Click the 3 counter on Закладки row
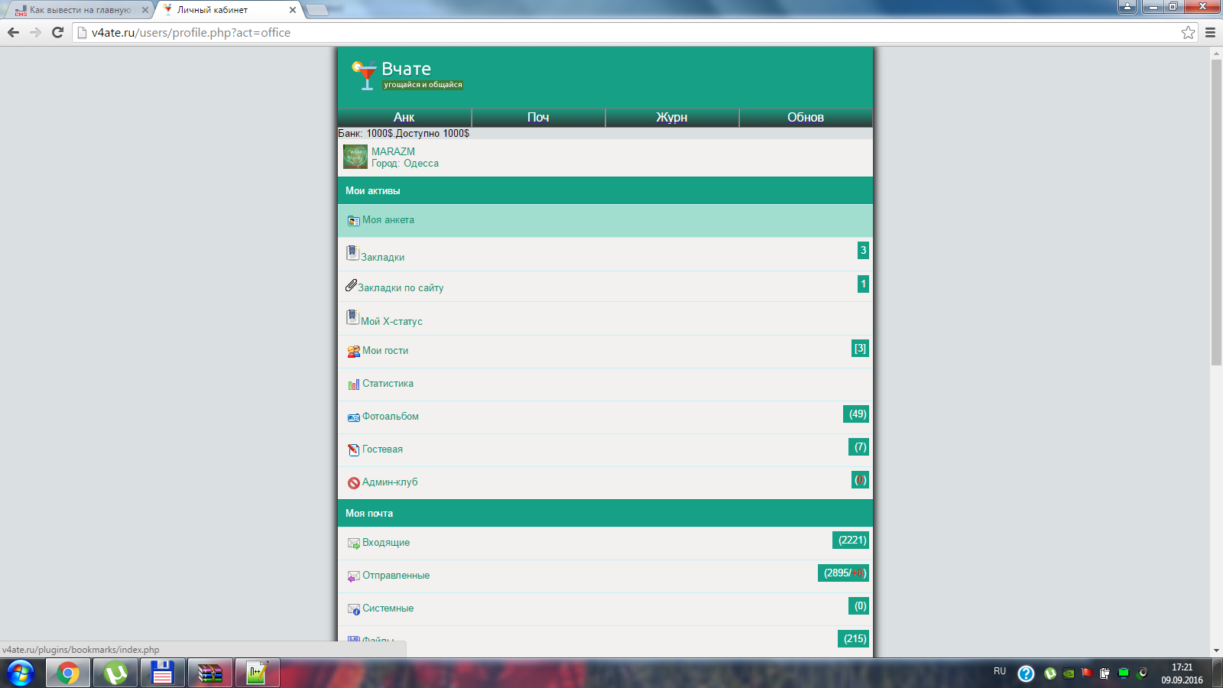Viewport: 1223px width, 688px height. pos(863,250)
